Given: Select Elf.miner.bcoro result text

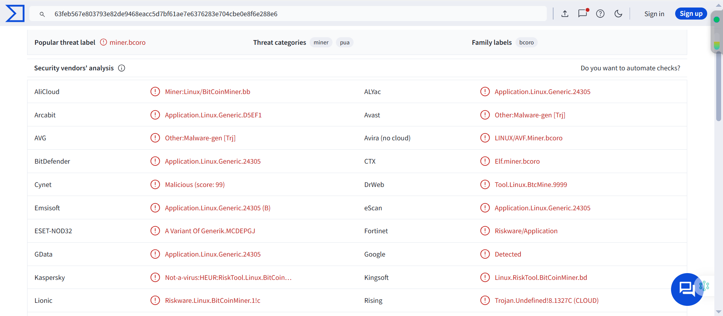Looking at the screenshot, I should click(x=517, y=161).
